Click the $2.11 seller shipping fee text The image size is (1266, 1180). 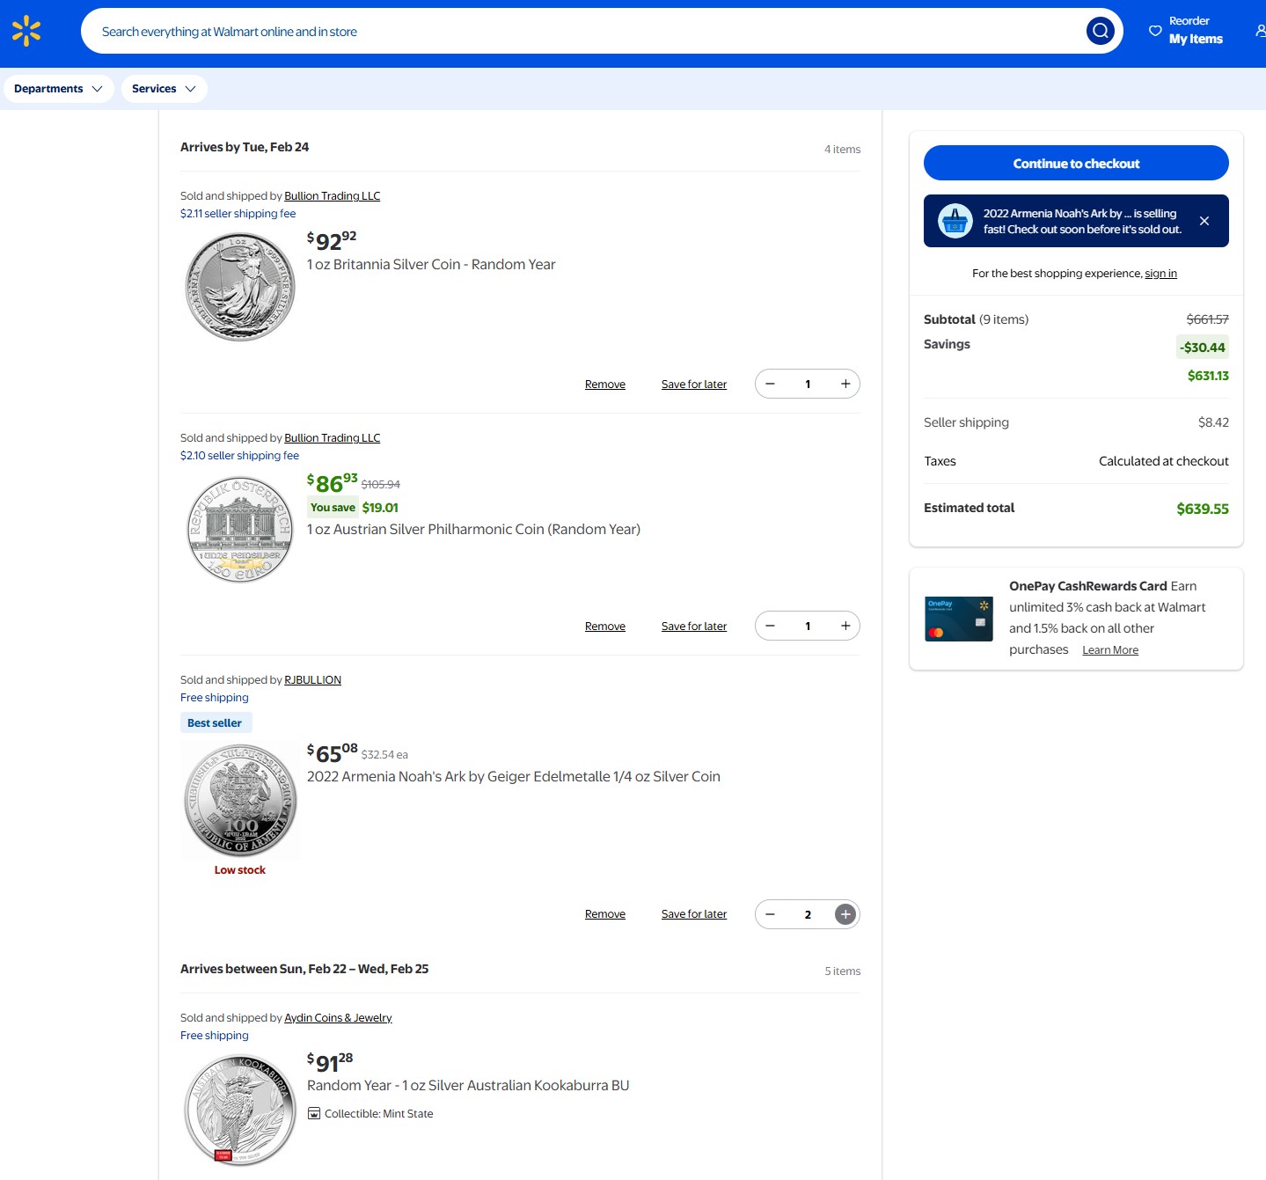coord(238,214)
